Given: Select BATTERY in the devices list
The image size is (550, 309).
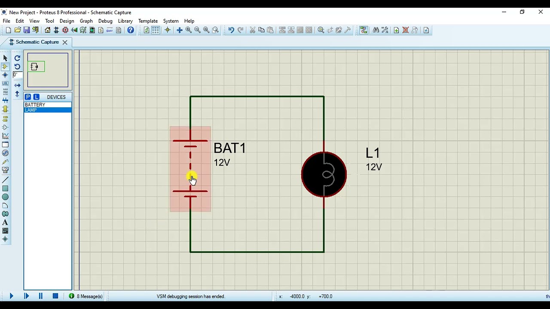Looking at the screenshot, I should (48, 105).
